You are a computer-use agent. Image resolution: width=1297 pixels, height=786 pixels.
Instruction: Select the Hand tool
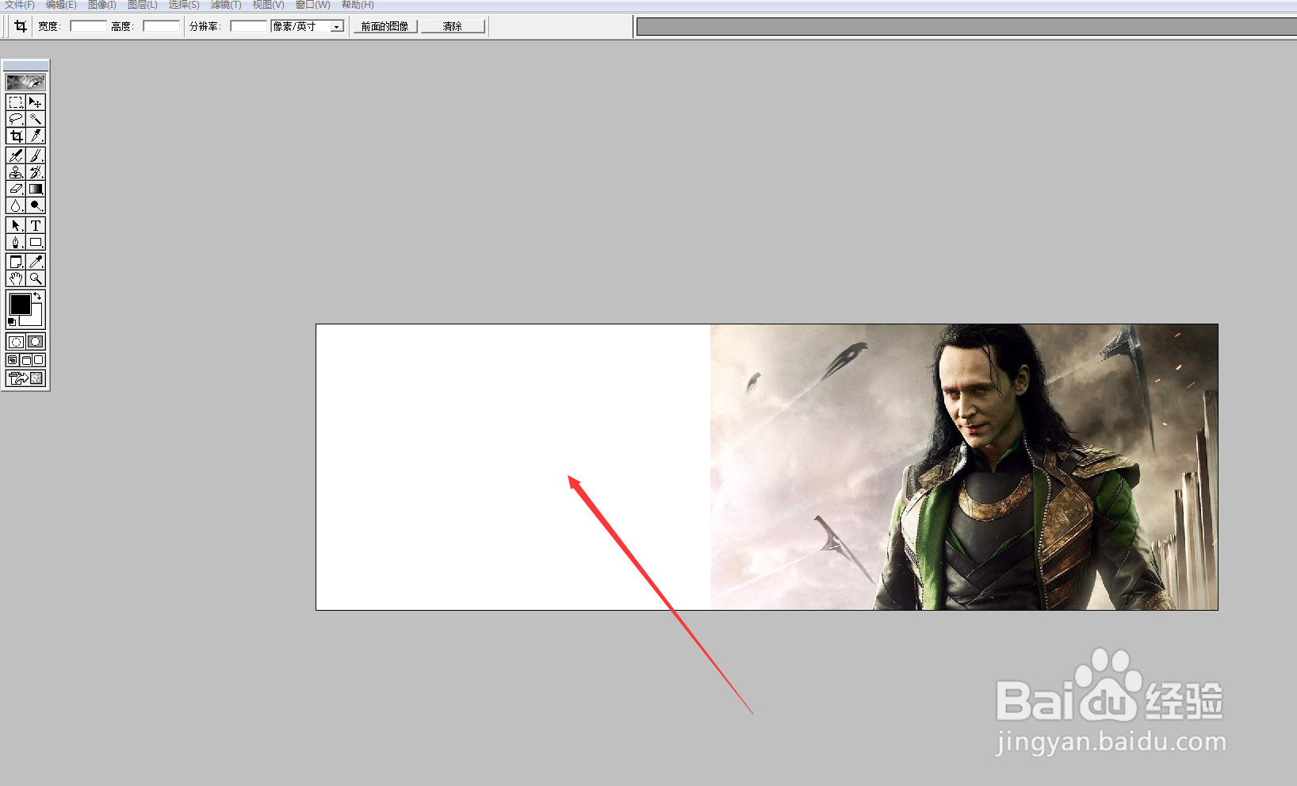click(x=16, y=278)
